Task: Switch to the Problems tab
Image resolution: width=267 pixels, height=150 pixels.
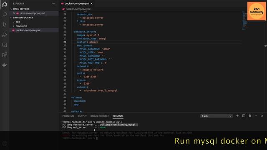Action: tap(68, 116)
